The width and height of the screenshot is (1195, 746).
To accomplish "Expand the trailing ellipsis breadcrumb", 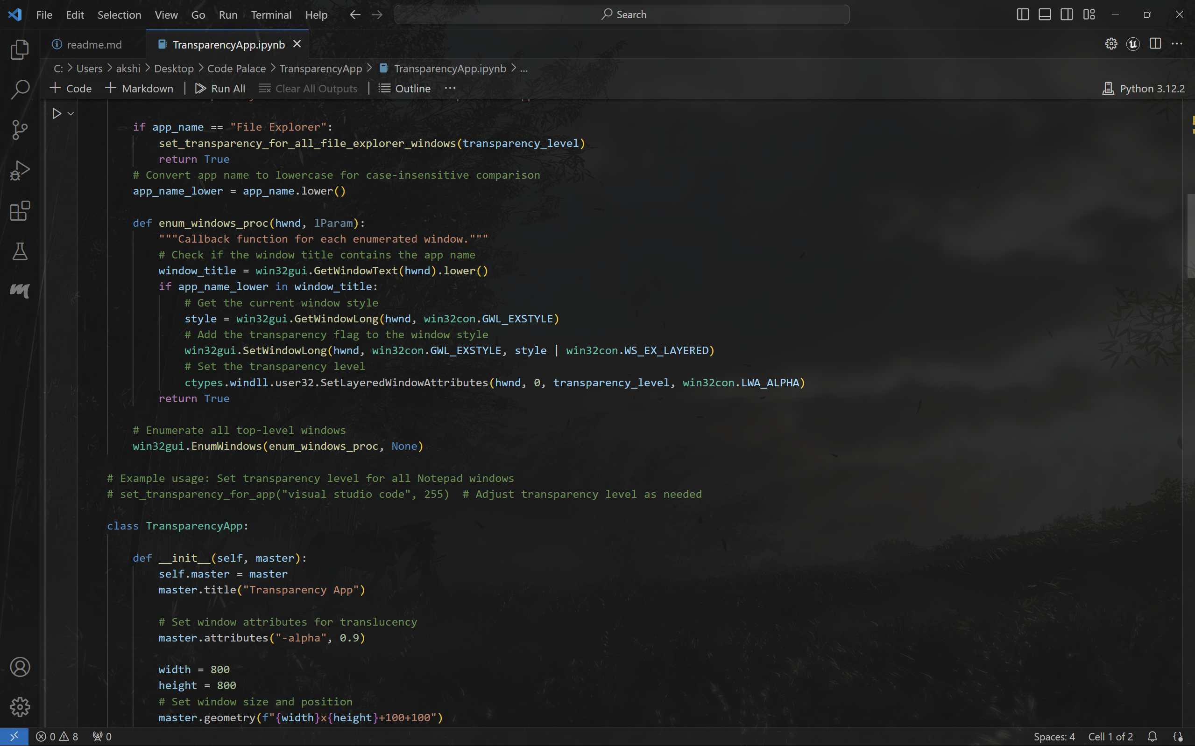I will (x=524, y=69).
